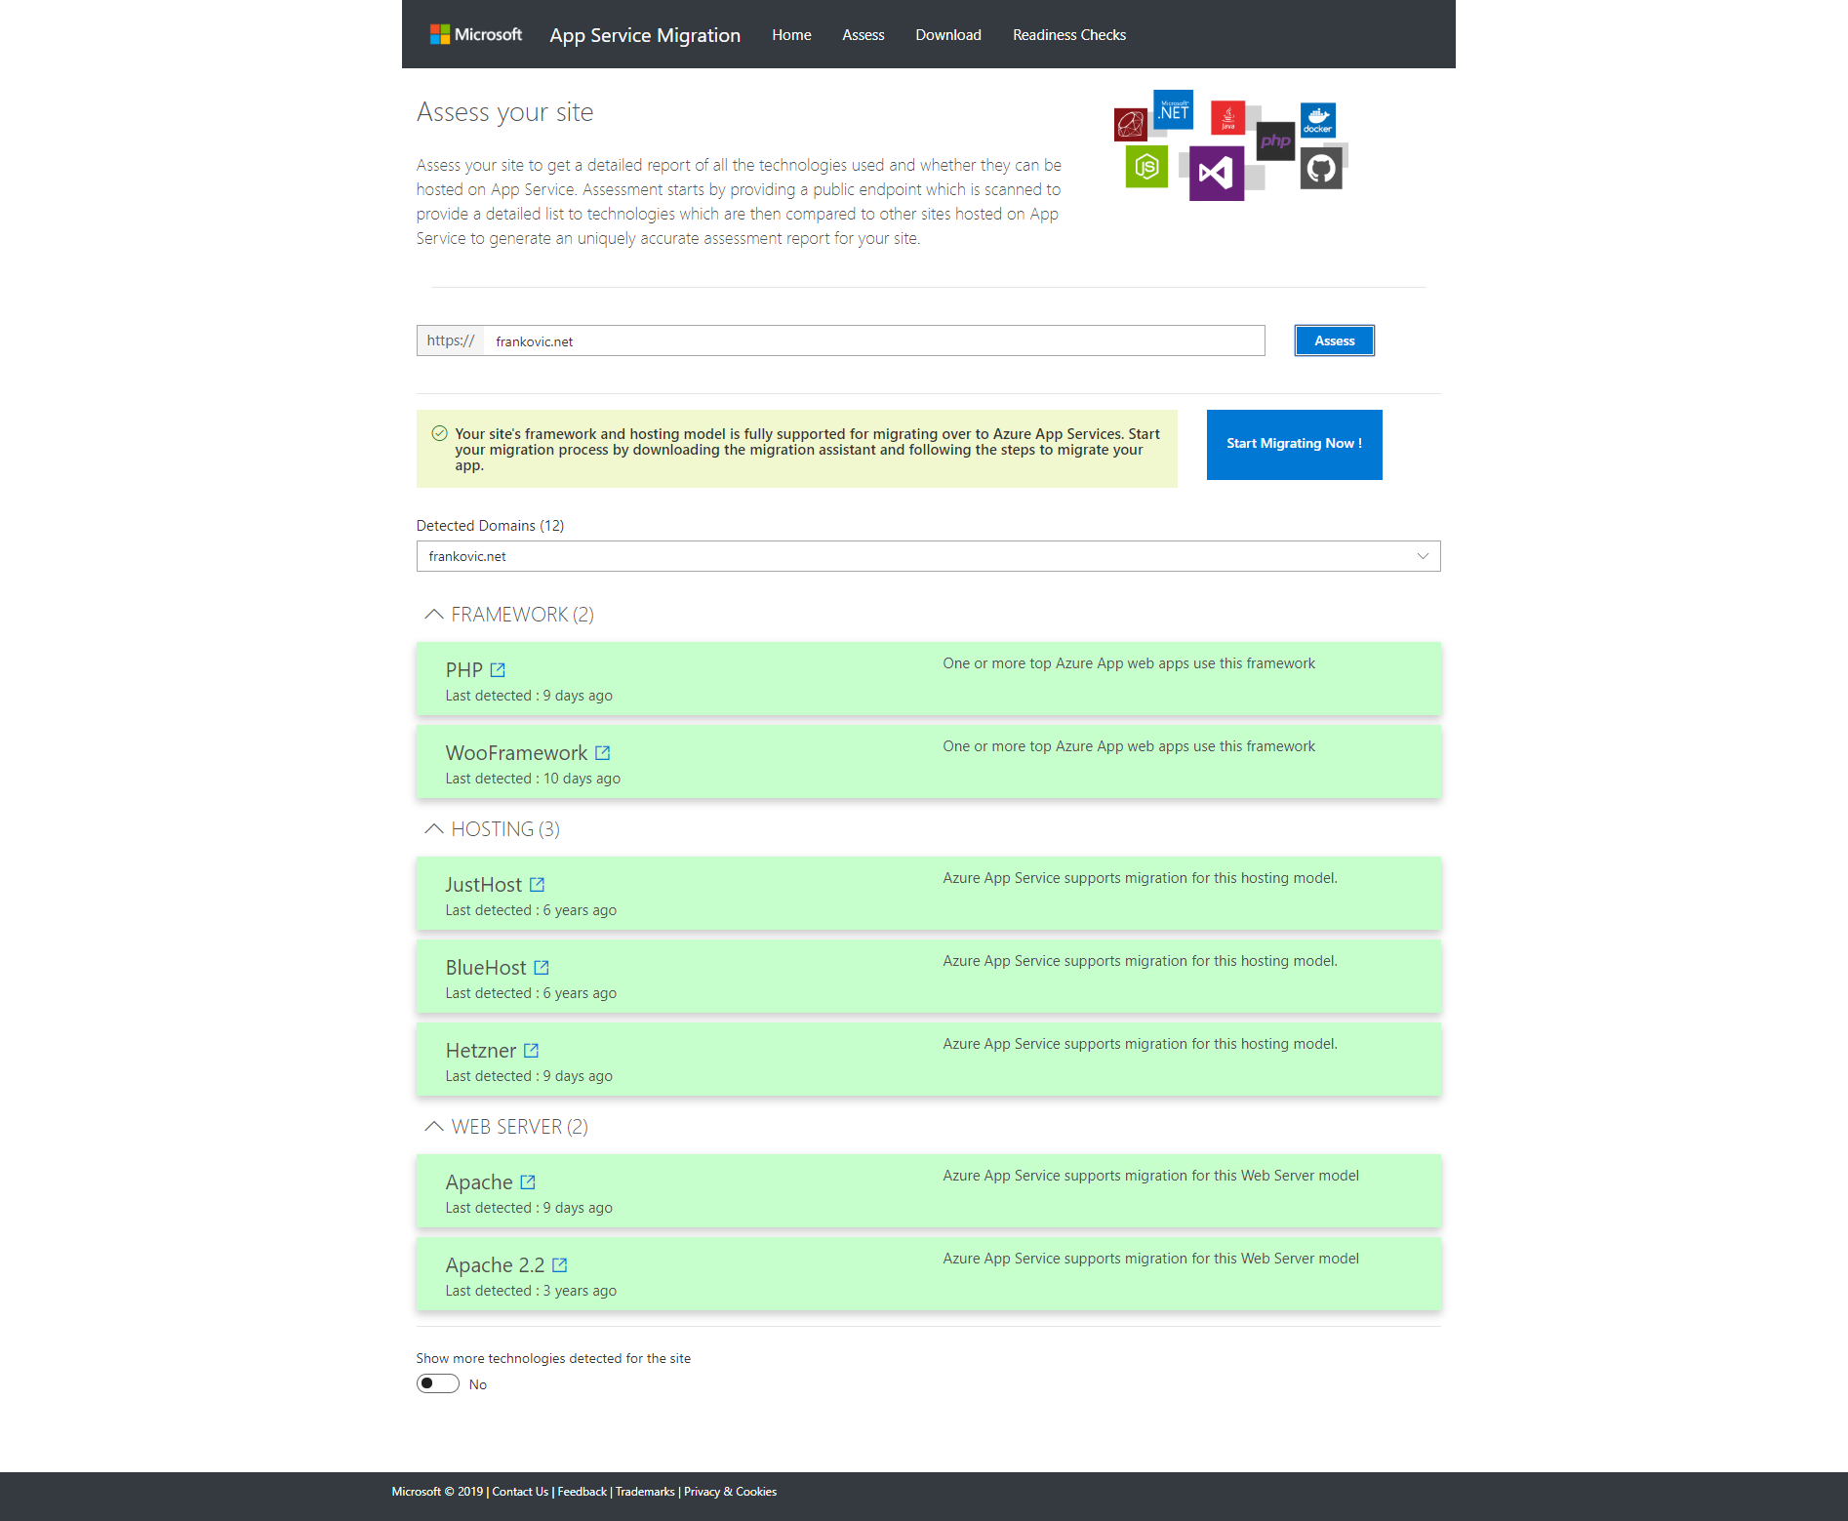Go to the Home menu item
1848x1521 pixels.
(791, 35)
